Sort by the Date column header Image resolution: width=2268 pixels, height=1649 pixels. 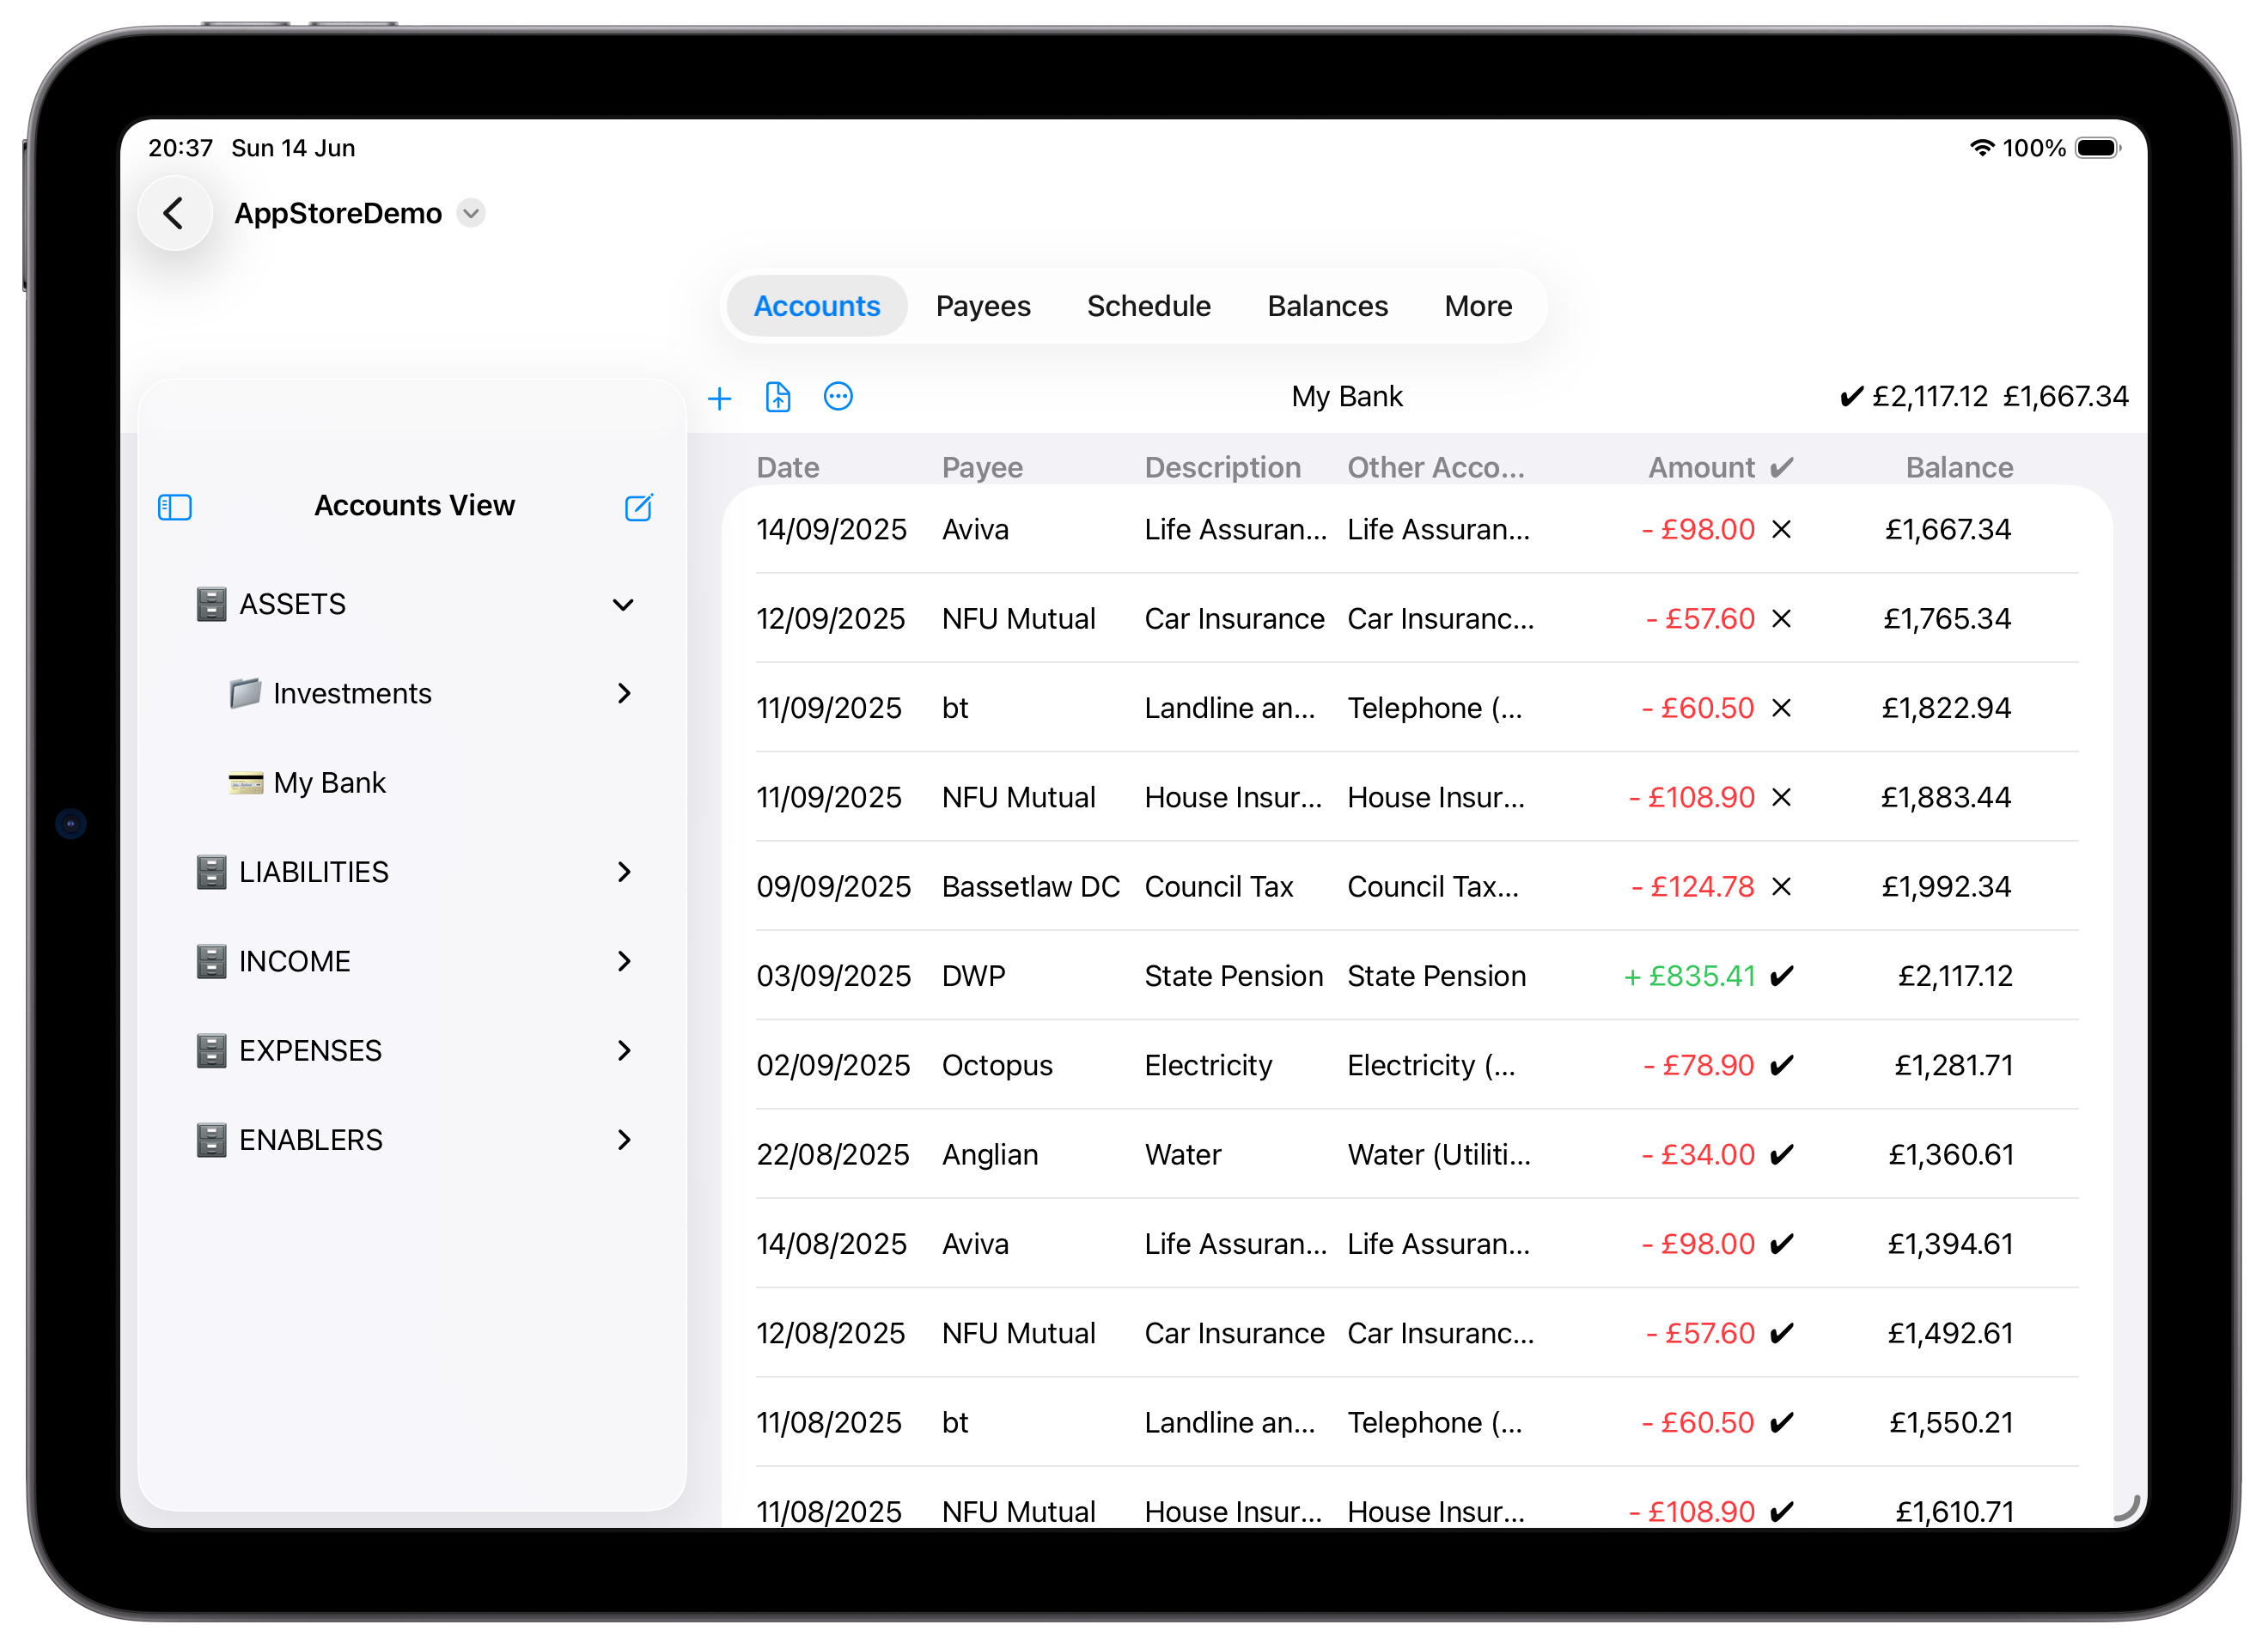coord(788,467)
